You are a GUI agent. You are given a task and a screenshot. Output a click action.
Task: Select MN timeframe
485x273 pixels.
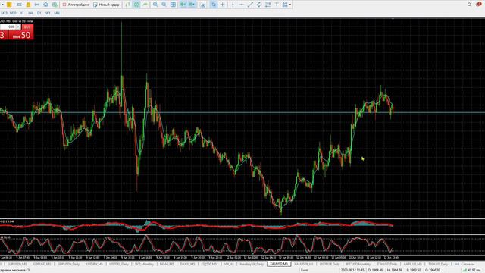[57, 13]
